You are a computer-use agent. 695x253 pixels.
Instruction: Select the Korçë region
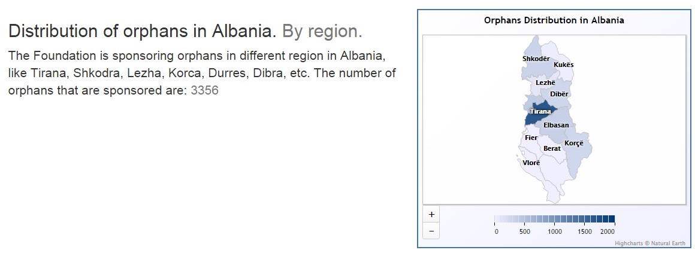tap(572, 144)
